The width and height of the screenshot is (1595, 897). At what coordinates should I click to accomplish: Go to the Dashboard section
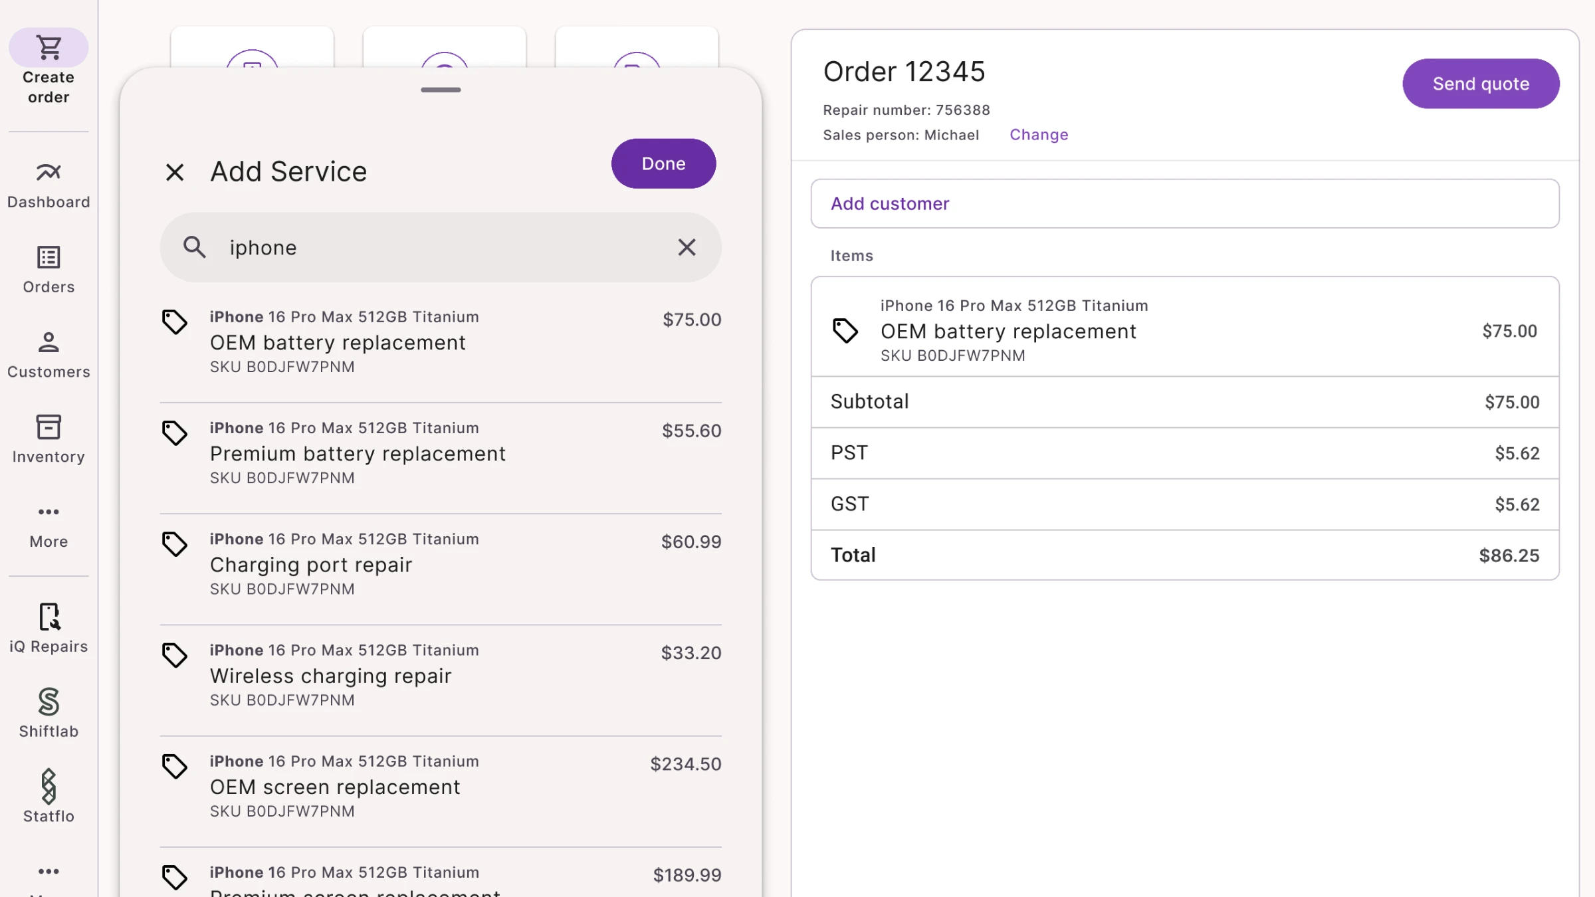point(49,185)
